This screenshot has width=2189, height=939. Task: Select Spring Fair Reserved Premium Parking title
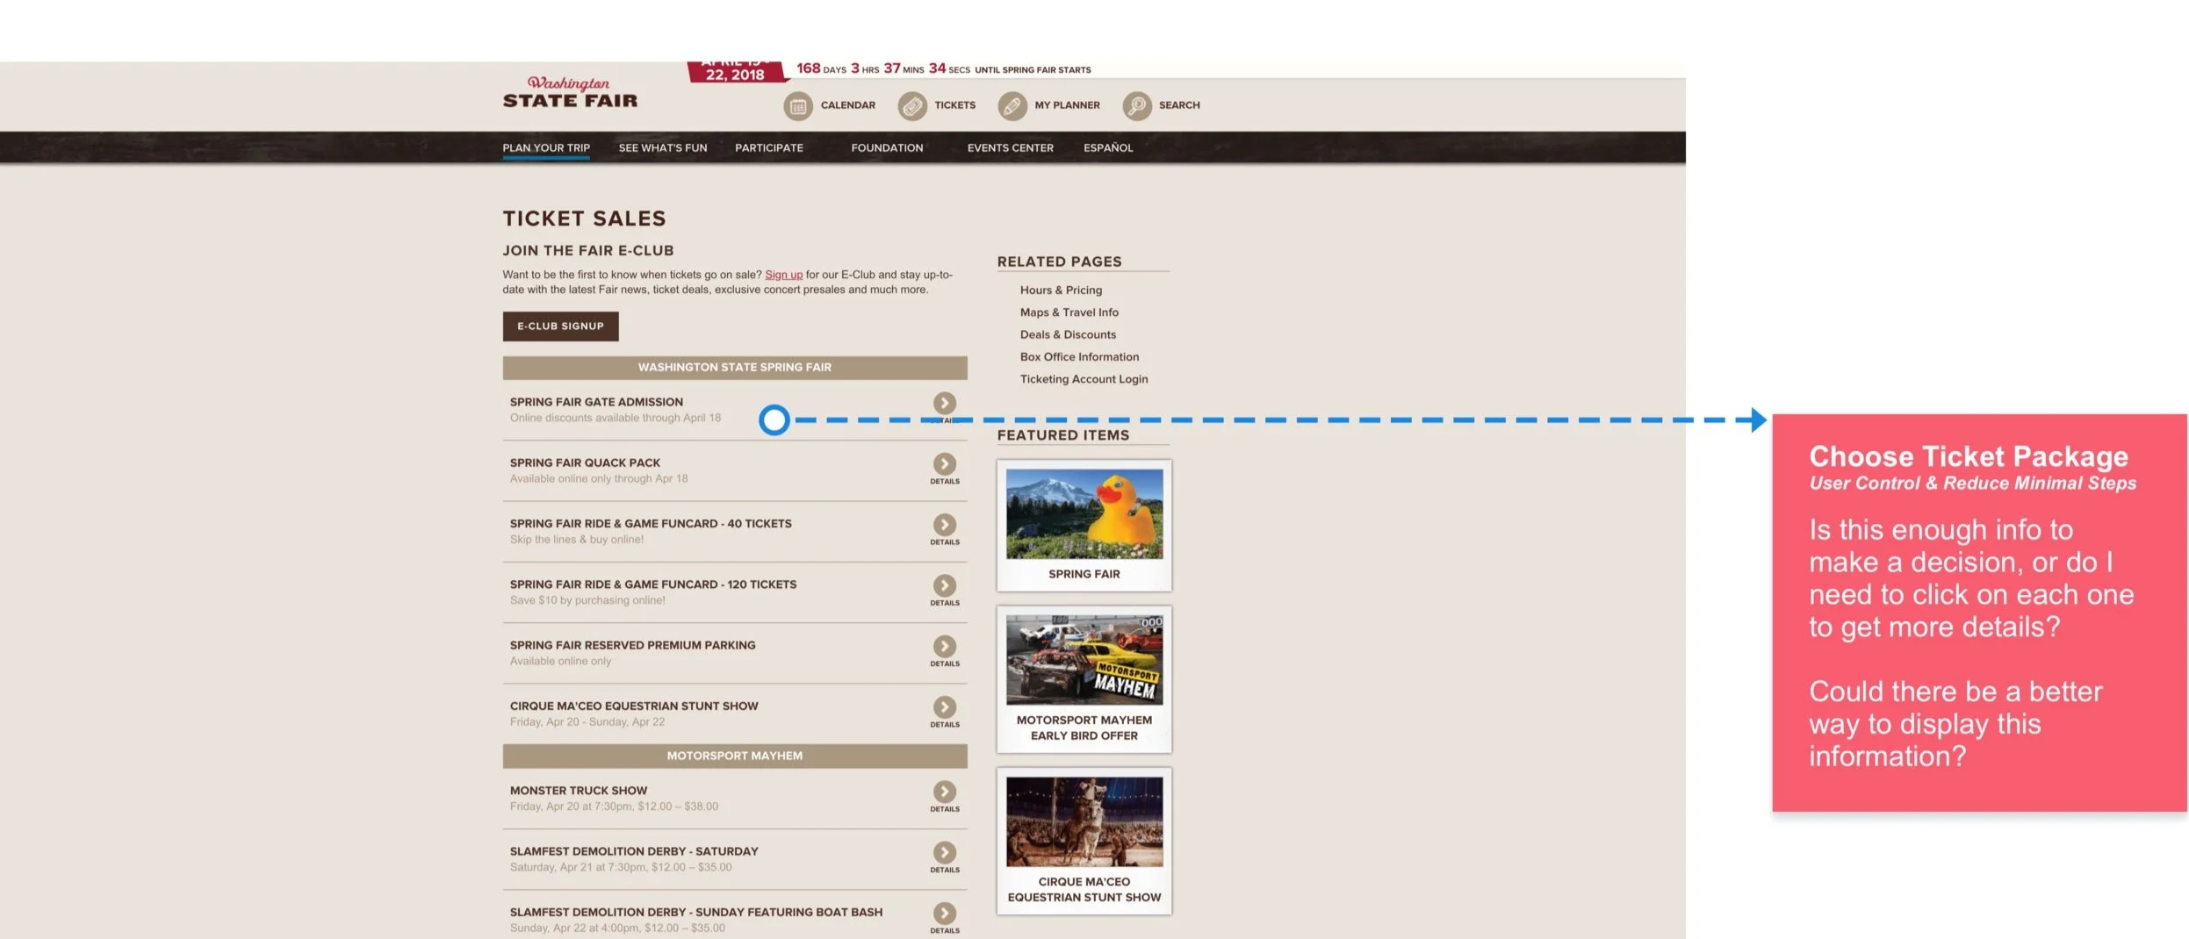pos(632,645)
